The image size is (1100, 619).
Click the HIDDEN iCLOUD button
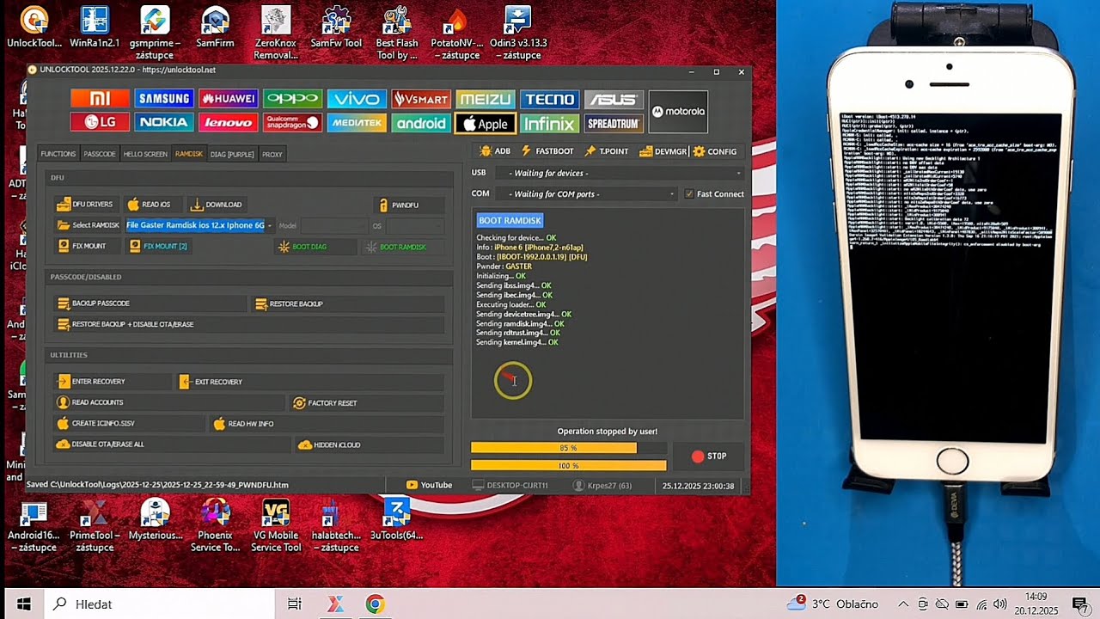(x=370, y=444)
